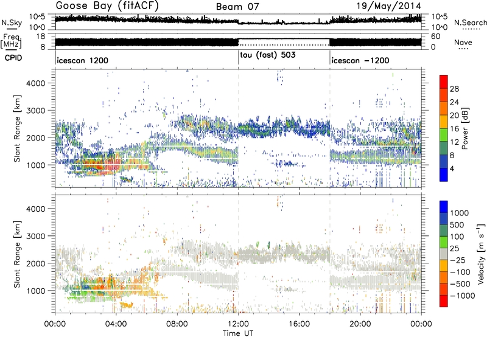Click the date "19/May/2014"
Viewport: 487px width, 337px height.
click(x=388, y=6)
